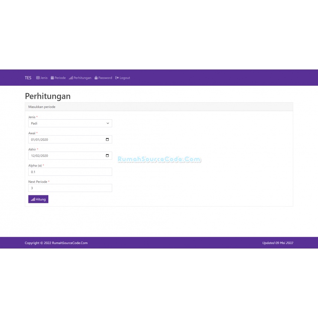318x318 pixels.
Task: Go to the Jenis menu item
Action: click(44, 78)
